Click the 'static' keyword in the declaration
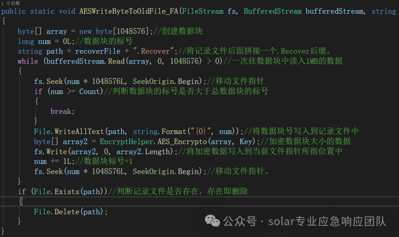 [x=42, y=11]
